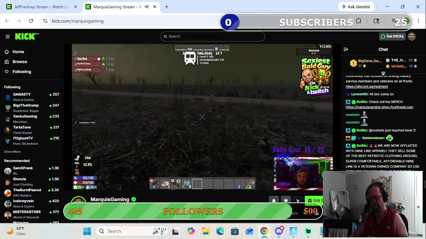Open user profile avatar in Kick header
The height and width of the screenshot is (239, 426).
[412, 37]
